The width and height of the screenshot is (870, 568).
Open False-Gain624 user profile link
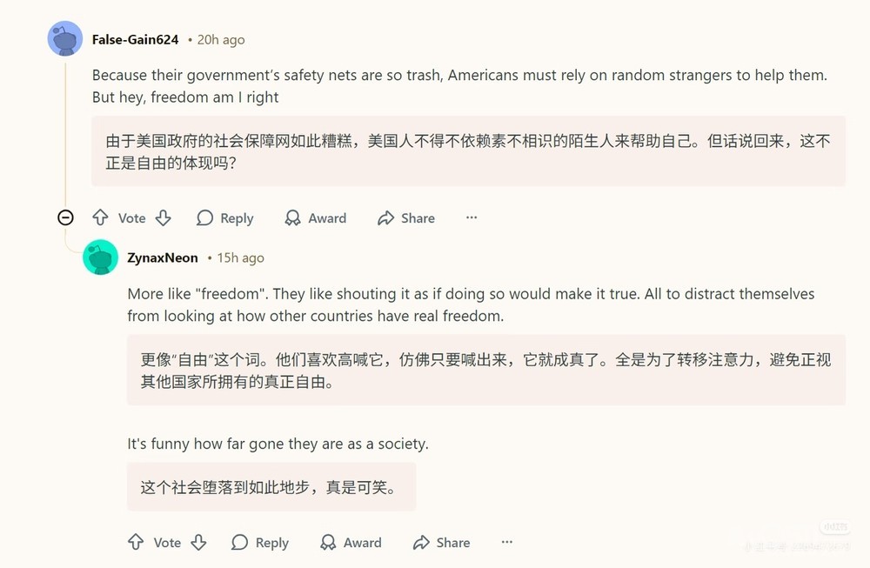[135, 39]
